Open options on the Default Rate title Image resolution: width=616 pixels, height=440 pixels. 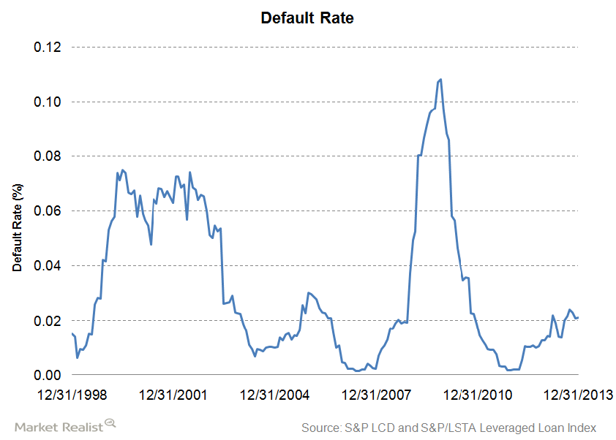(x=307, y=18)
